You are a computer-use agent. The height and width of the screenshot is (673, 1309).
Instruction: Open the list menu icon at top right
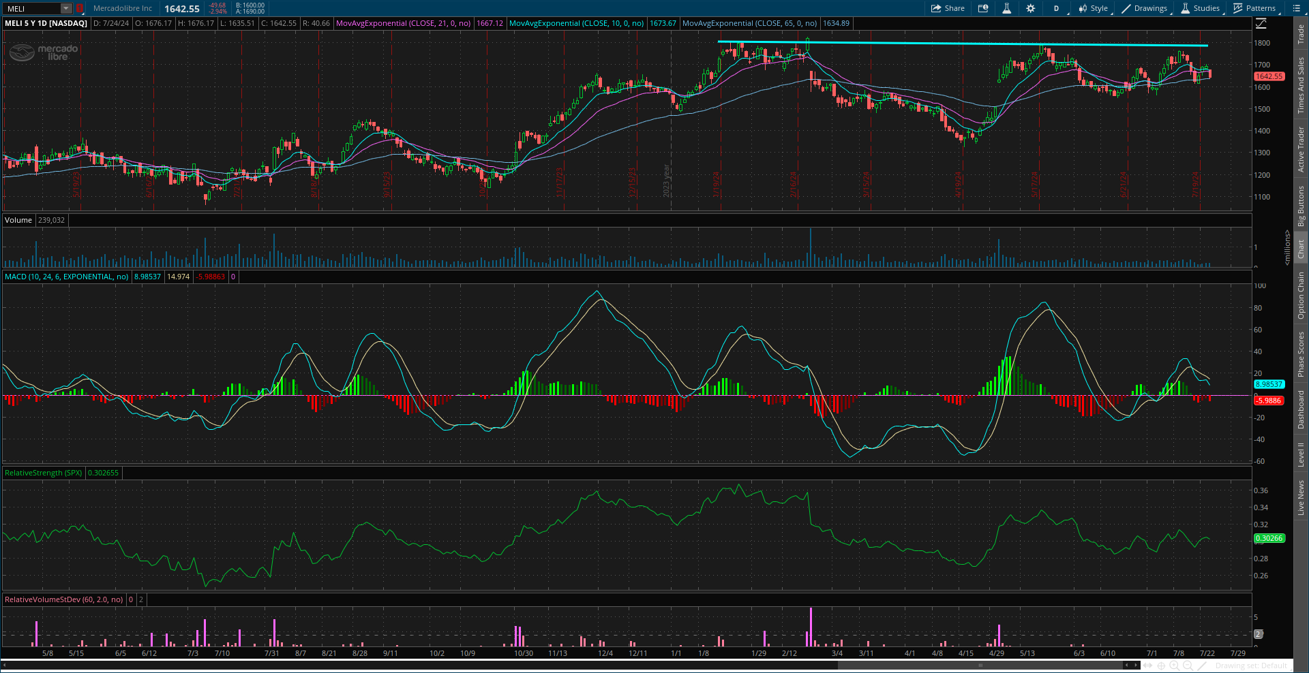pyautogui.click(x=1296, y=8)
